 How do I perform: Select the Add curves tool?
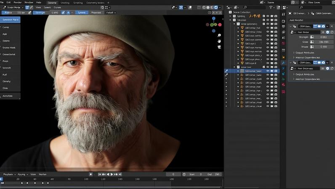coord(10,34)
